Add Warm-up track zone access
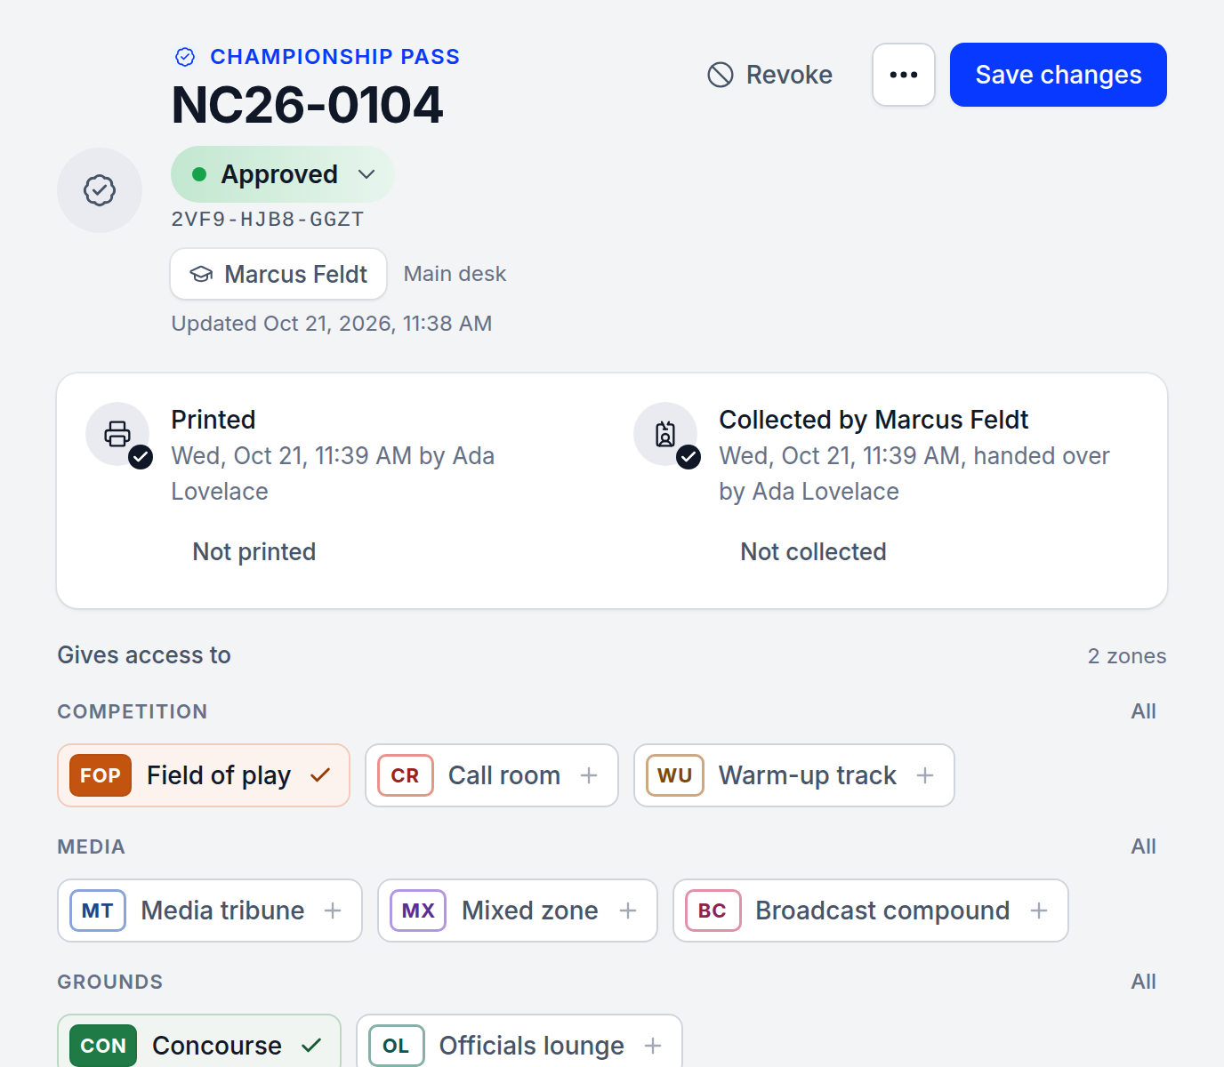Image resolution: width=1224 pixels, height=1067 pixels. [794, 775]
